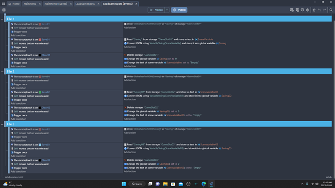Open Microsoft Edge from the taskbar
This screenshot has height=188, width=335.
pyautogui.click(x=203, y=184)
